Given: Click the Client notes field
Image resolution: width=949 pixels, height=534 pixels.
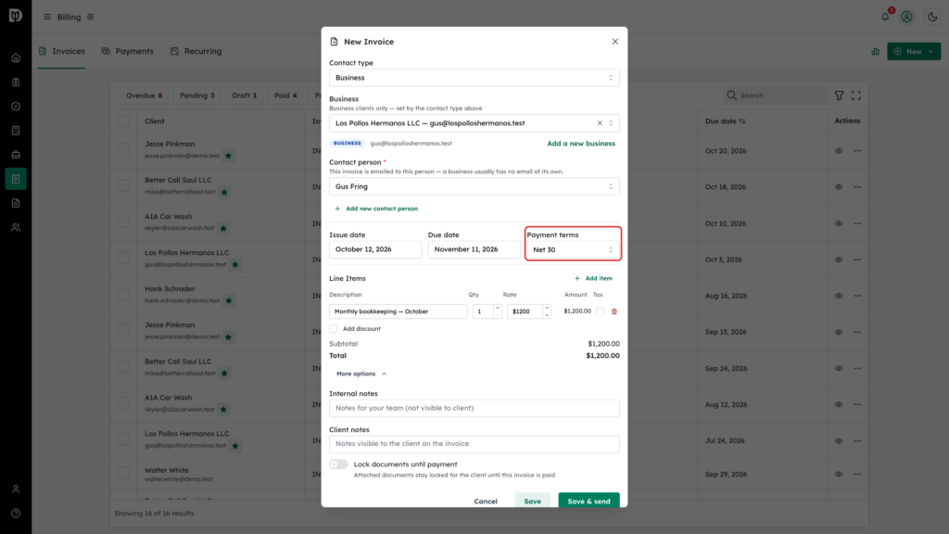Looking at the screenshot, I should 474,444.
